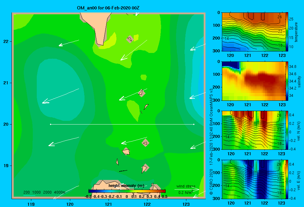The image size is (304, 207).
Task: Click the depth legend '200 1000 2000 4000m'
Action: (x=44, y=192)
